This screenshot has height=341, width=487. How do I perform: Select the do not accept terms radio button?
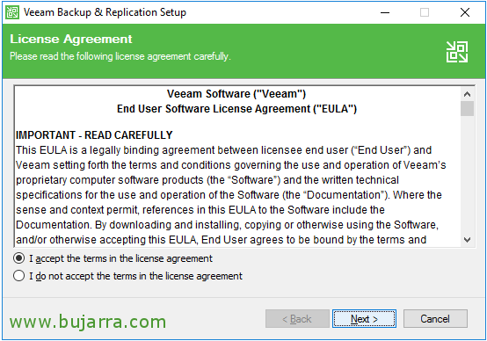[x=19, y=276]
